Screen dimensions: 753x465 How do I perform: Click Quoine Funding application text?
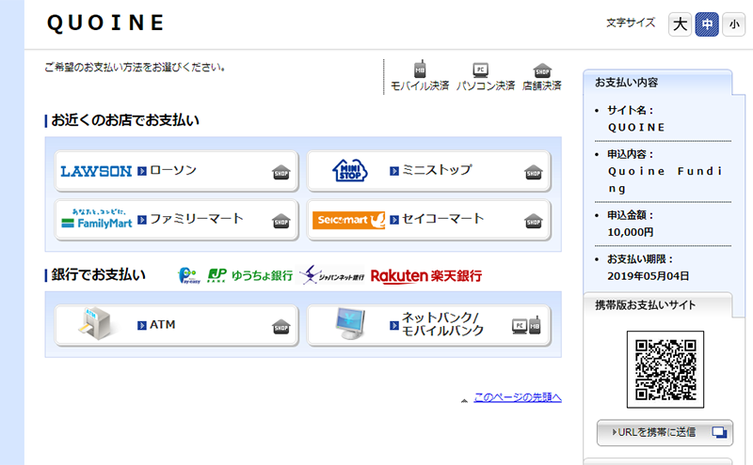(665, 179)
